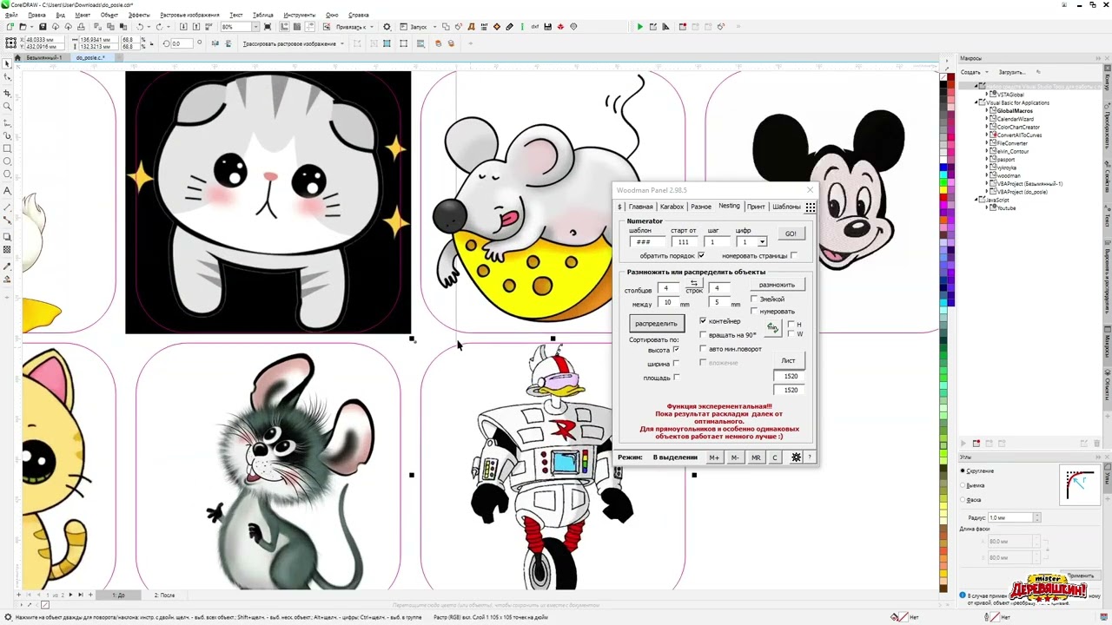The width and height of the screenshot is (1112, 625).
Task: Click the 'Лист' button
Action: [x=788, y=360]
